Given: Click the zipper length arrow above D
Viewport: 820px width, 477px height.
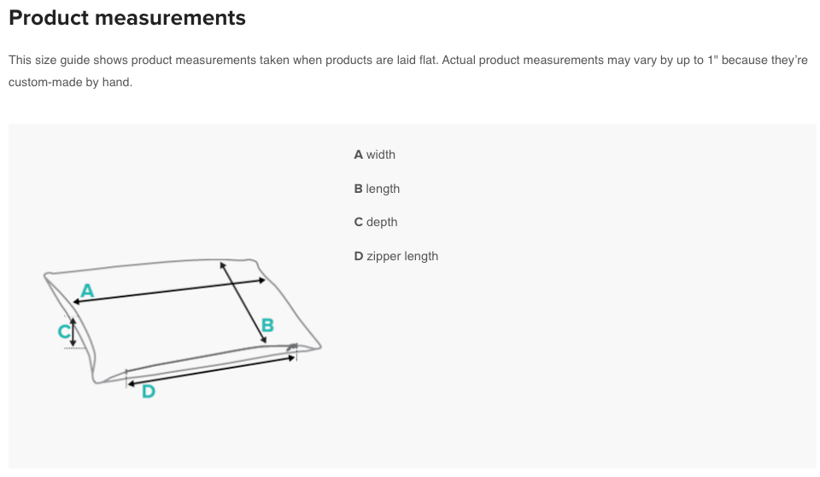Looking at the screenshot, I should pos(211,371).
